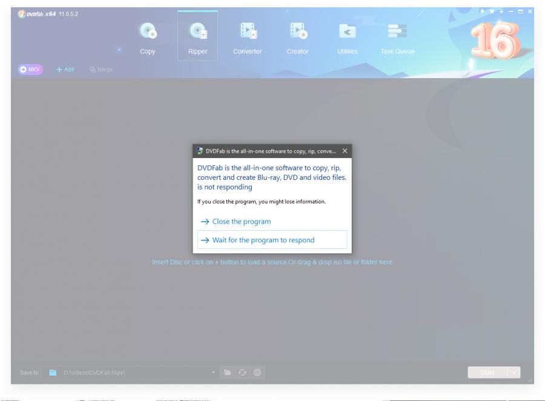This screenshot has width=545, height=401.
Task: Open the Task Queue
Action: click(x=397, y=38)
